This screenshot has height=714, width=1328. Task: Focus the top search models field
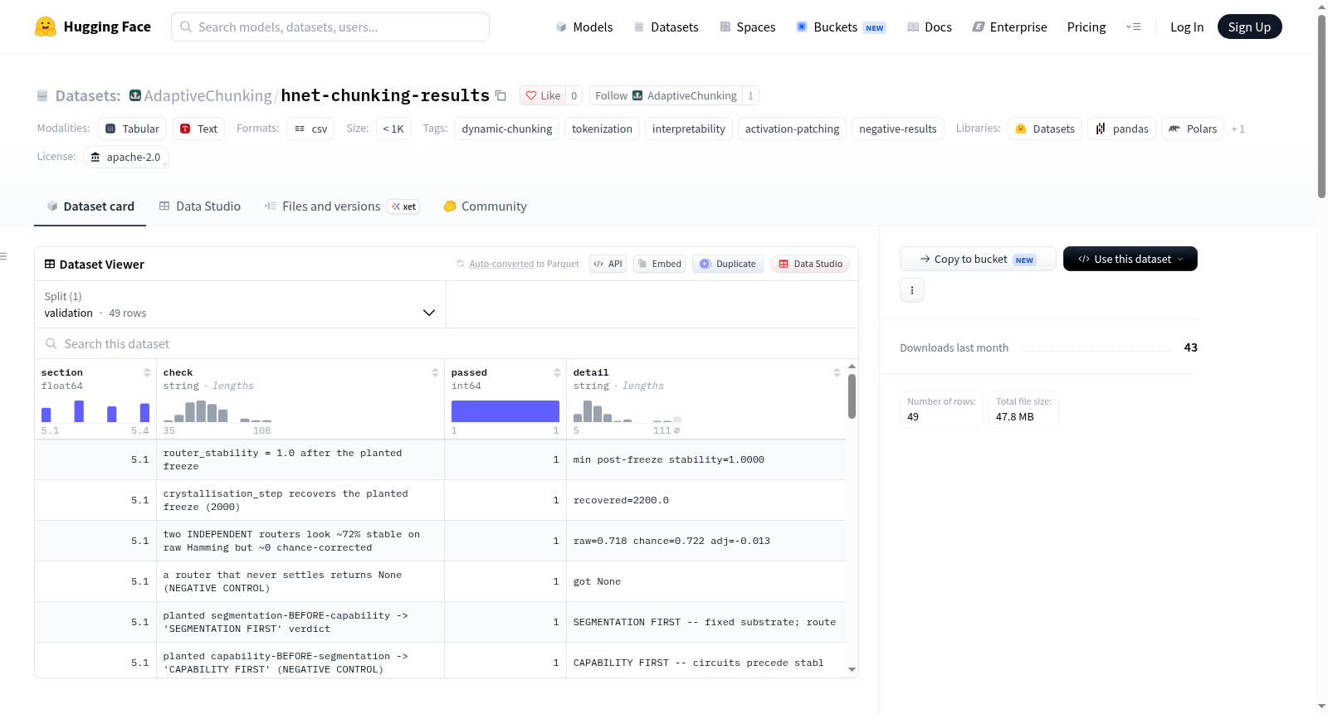coord(330,27)
